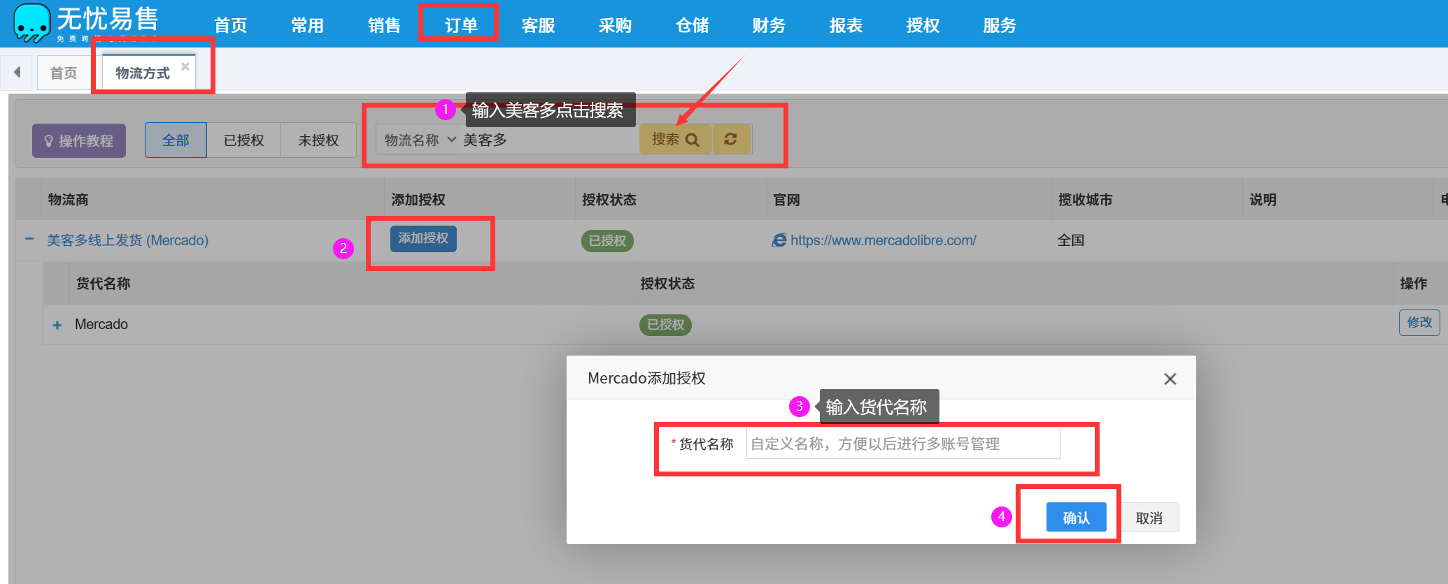
Task: Confirm with the 确认 button
Action: click(x=1076, y=518)
